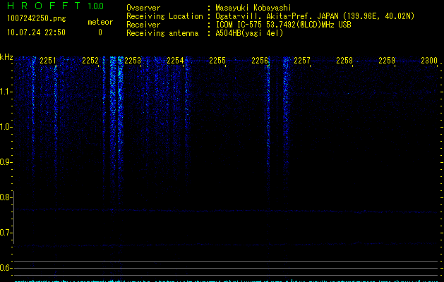This screenshot has width=444, height=282.
Task: Click the 2257 time marker
Action: point(302,61)
